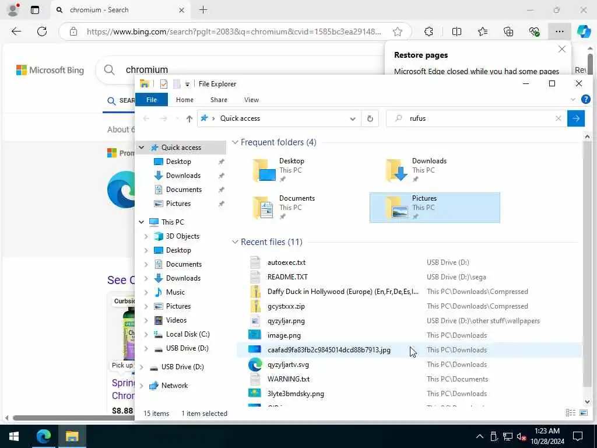
Task: Collapse Frequent folders group
Action: [235, 142]
